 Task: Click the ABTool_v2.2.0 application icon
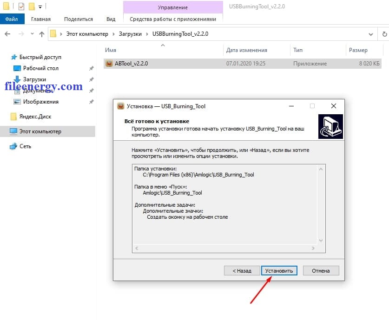[x=109, y=64]
